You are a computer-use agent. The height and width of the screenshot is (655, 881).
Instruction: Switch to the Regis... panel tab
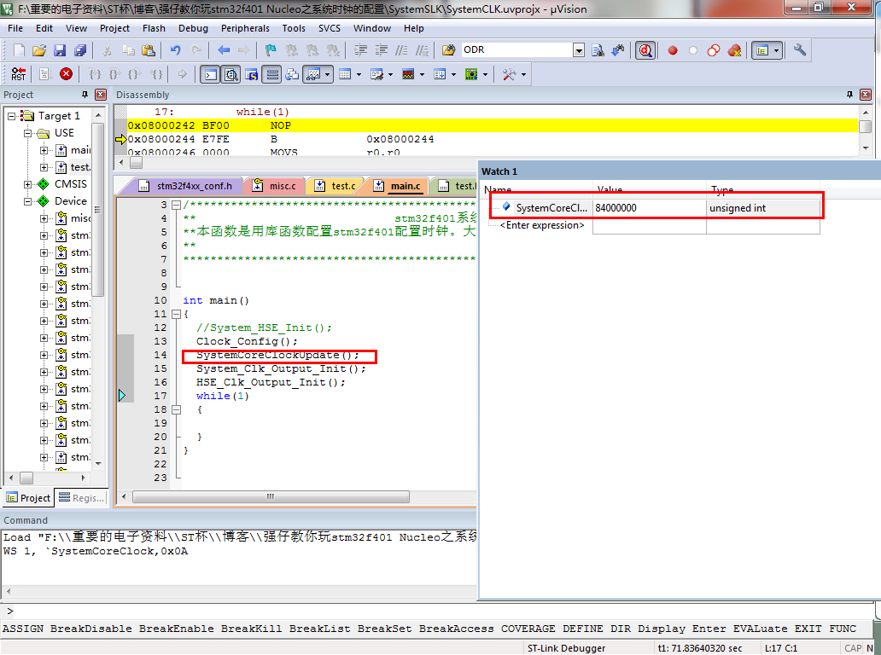tap(81, 498)
